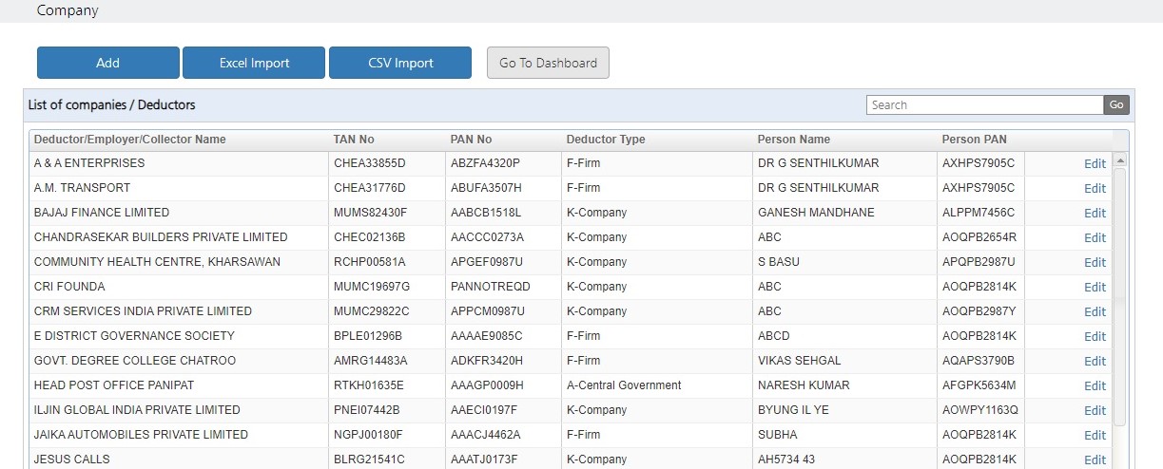
Task: Edit HEAD POST OFFICE PANIPAT entry
Action: [1095, 385]
